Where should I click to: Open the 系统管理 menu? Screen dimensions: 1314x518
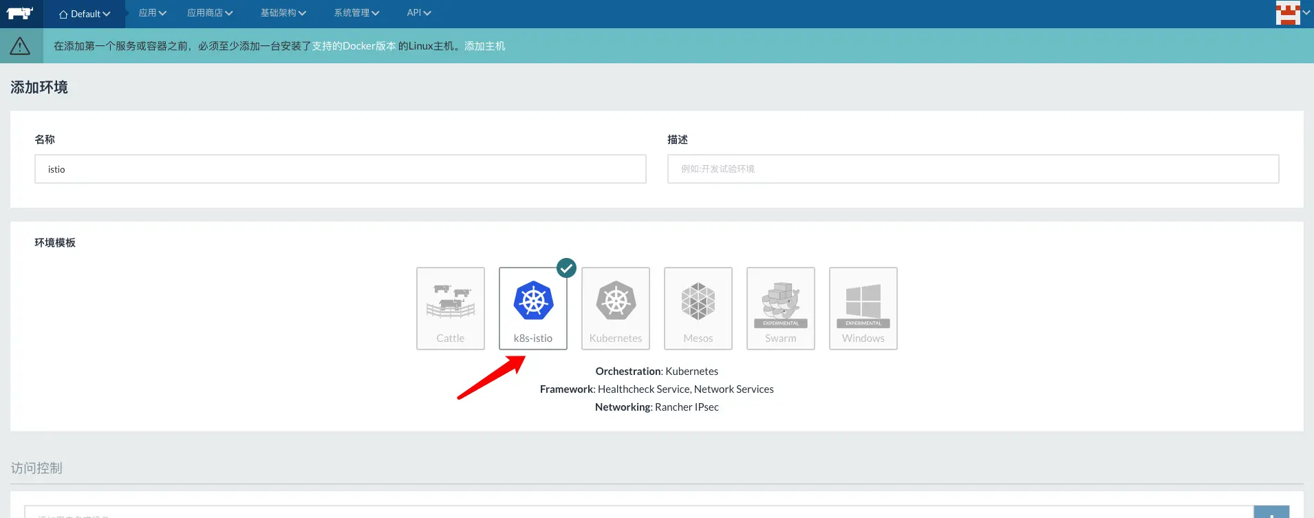[356, 13]
